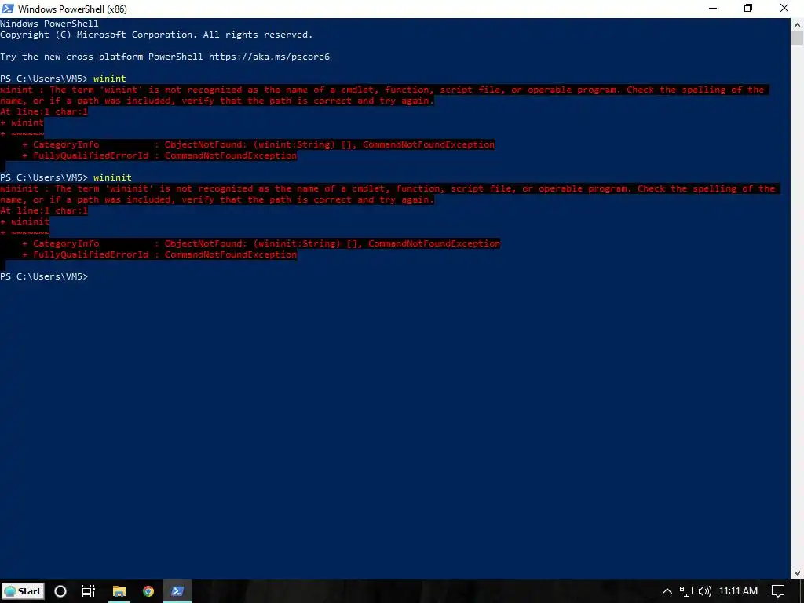Click the vertical scrollbar thumb

coord(798,38)
